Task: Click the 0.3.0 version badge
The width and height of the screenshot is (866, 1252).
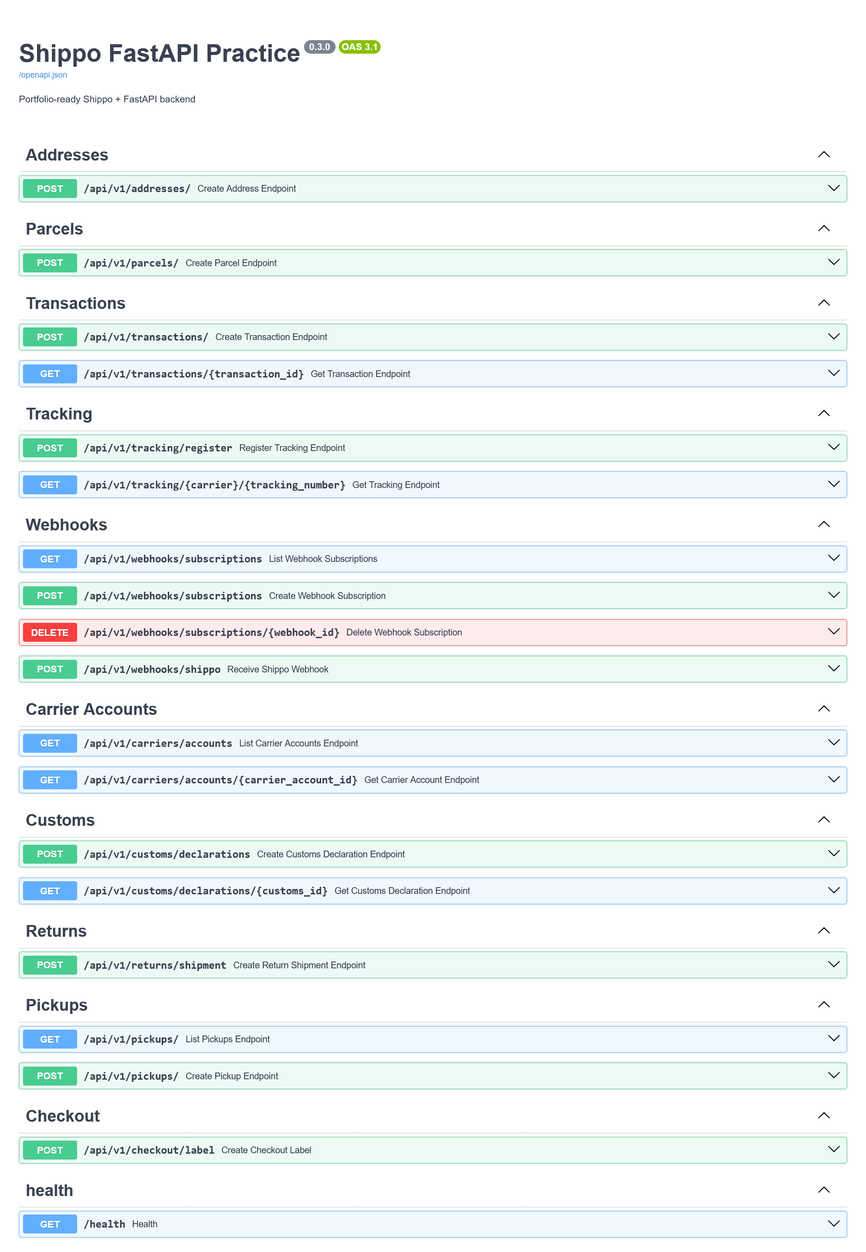Action: (x=320, y=46)
